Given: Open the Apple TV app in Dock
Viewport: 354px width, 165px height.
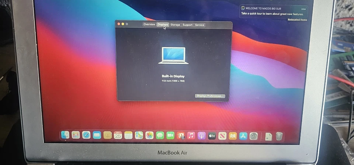Looking at the screenshot, I should pyautogui.click(x=212, y=136).
